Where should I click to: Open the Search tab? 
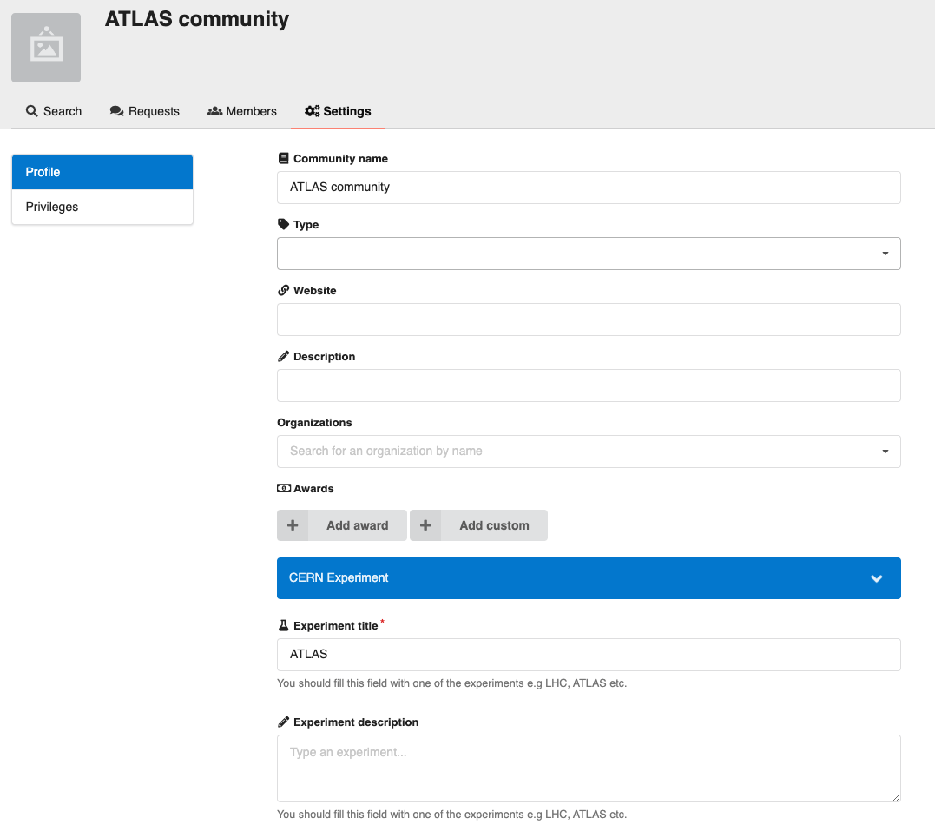(x=54, y=111)
